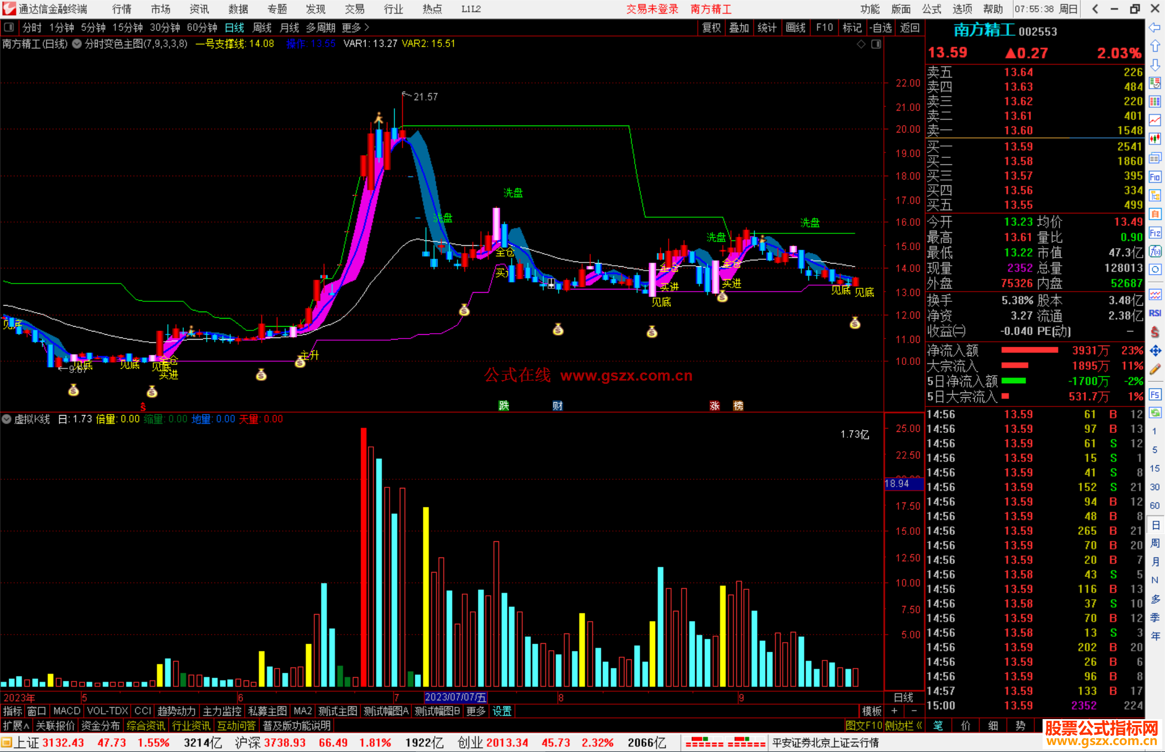1165x752 pixels.
Task: Open the 行情 menu
Action: pos(121,9)
